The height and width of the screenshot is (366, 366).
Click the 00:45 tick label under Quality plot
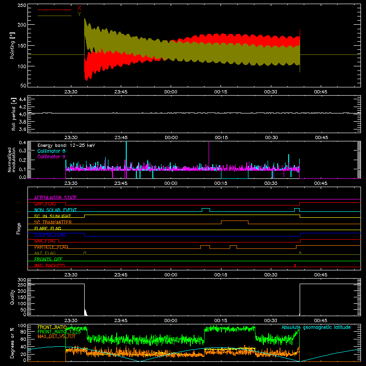coord(321,321)
